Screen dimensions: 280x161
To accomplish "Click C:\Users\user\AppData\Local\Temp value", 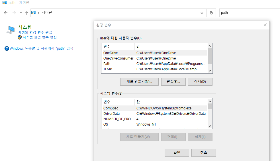I will pos(166,69).
